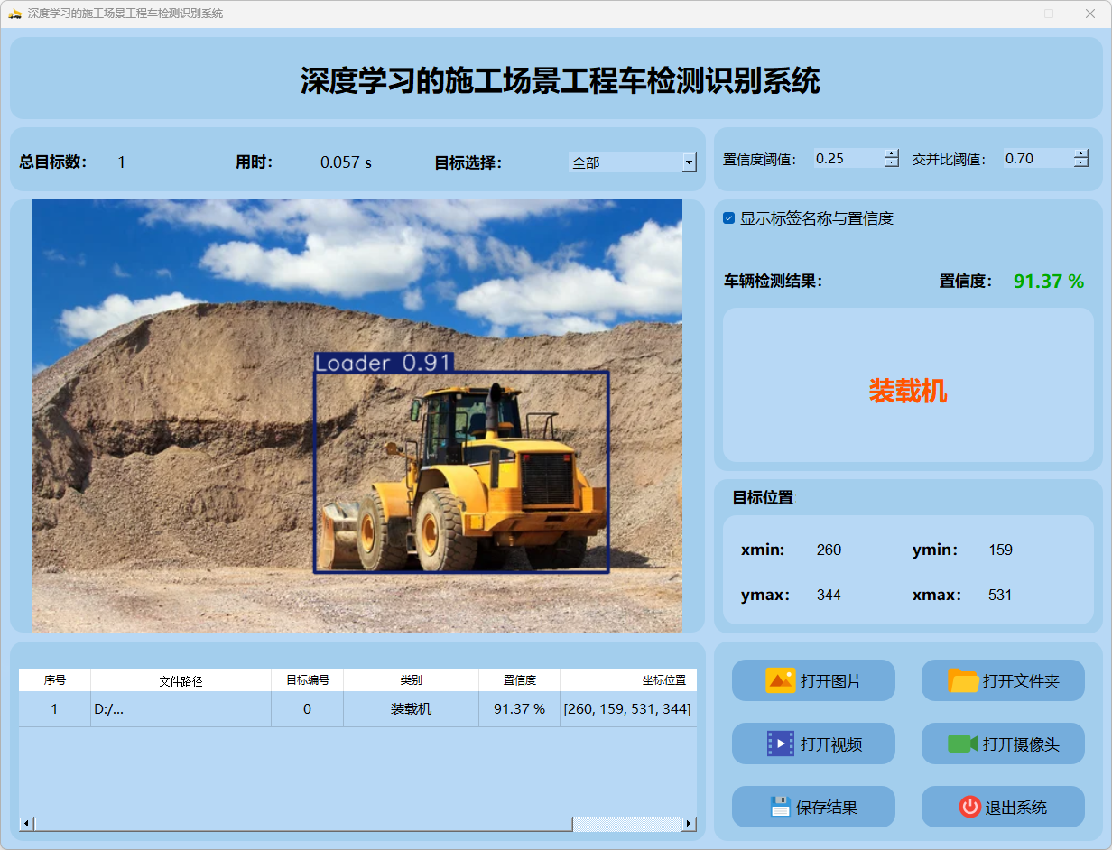Viewport: 1112px width, 850px height.
Task: Click the red power icon to exit system
Action: coord(969,807)
